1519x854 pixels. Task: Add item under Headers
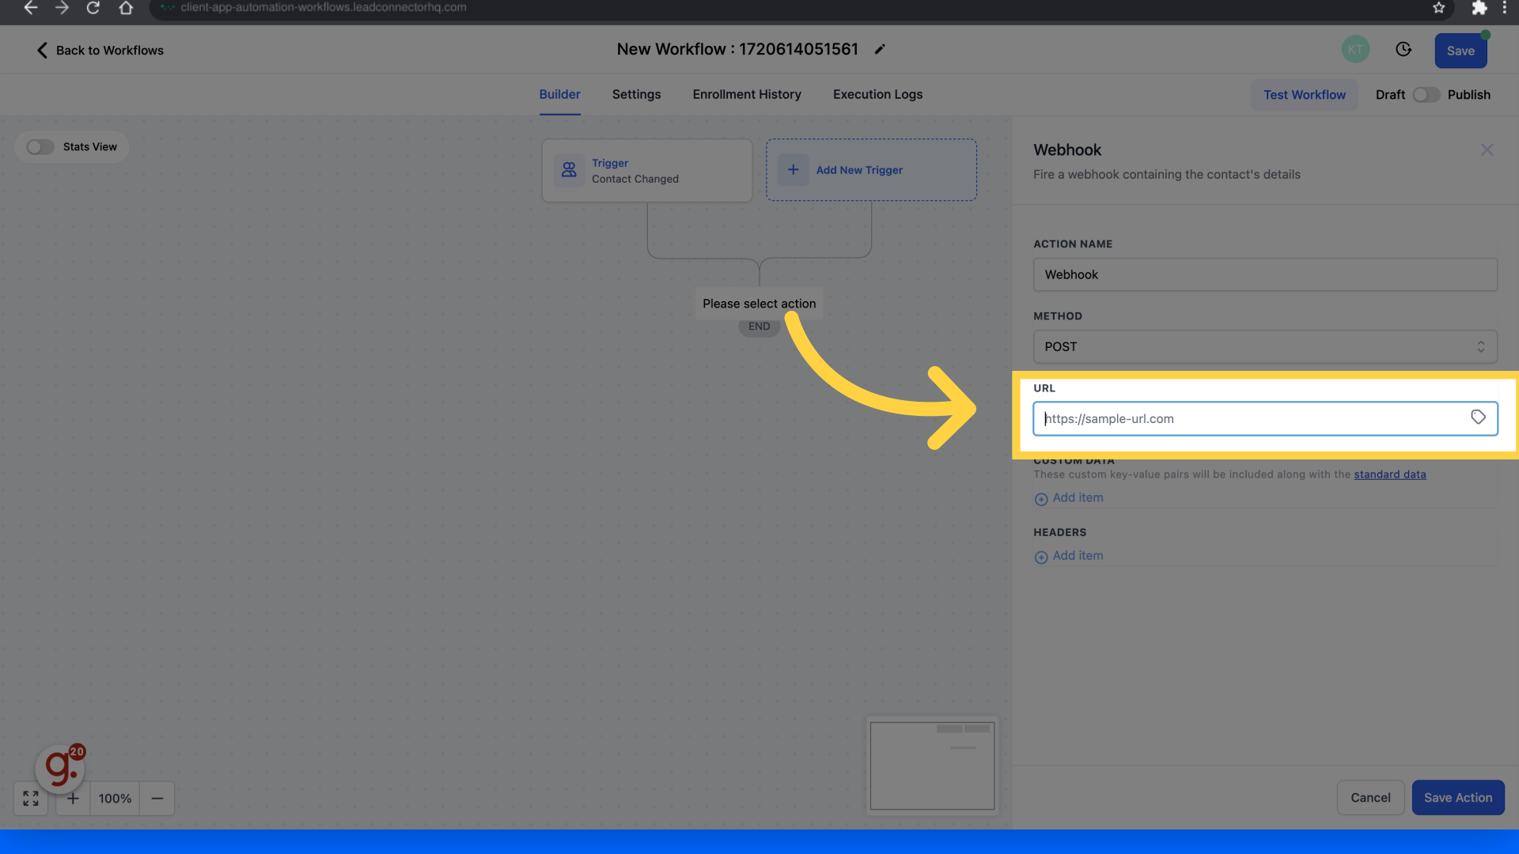(1069, 556)
